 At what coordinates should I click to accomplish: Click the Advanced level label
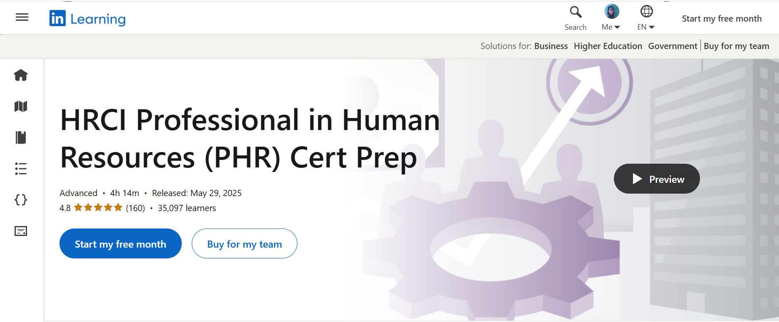click(x=78, y=193)
